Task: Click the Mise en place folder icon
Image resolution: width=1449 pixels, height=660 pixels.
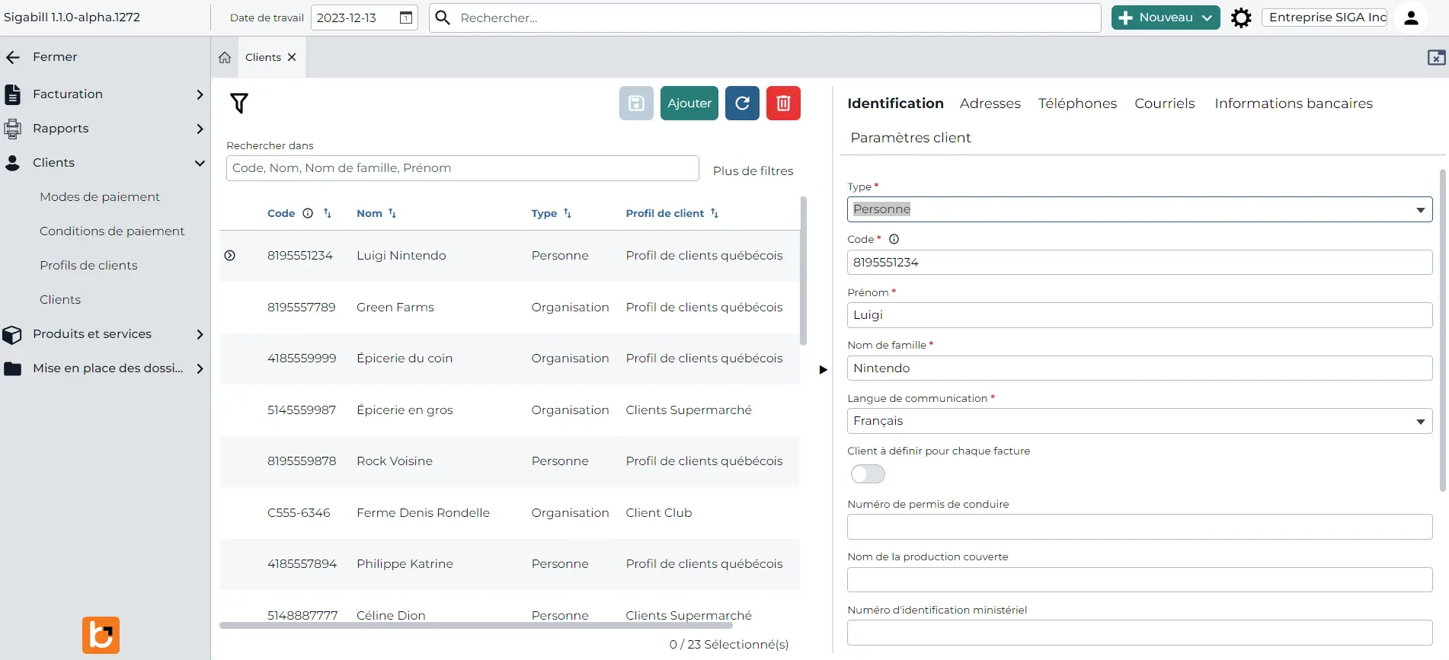Action: coord(12,368)
